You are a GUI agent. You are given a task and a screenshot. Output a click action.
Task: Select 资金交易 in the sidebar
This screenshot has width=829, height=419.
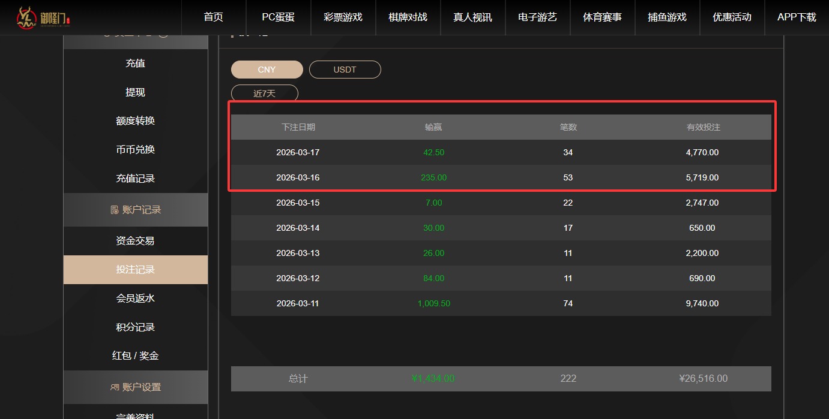(135, 241)
